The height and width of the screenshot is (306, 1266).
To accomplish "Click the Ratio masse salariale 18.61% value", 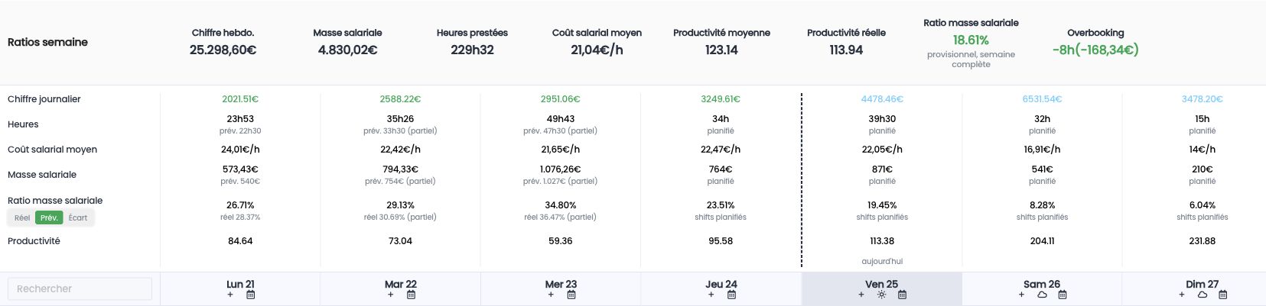I will pos(971,40).
